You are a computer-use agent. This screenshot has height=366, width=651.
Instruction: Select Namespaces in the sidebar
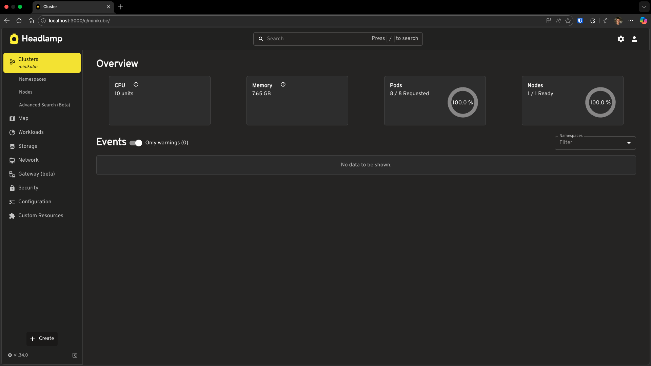(32, 79)
